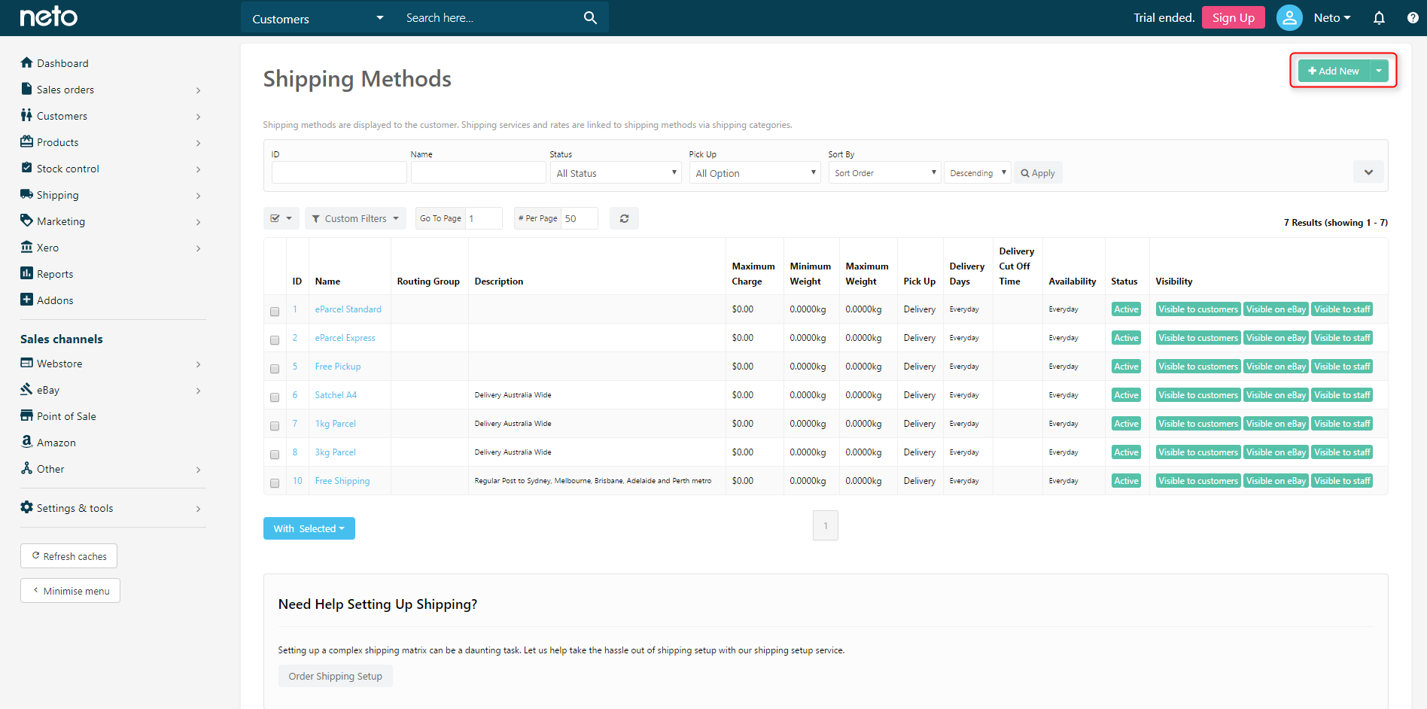Open the notifications bell
Image resolution: width=1427 pixels, height=709 pixels.
click(1379, 17)
